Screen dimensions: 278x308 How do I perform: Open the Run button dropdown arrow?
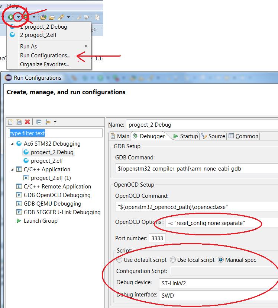point(18,17)
